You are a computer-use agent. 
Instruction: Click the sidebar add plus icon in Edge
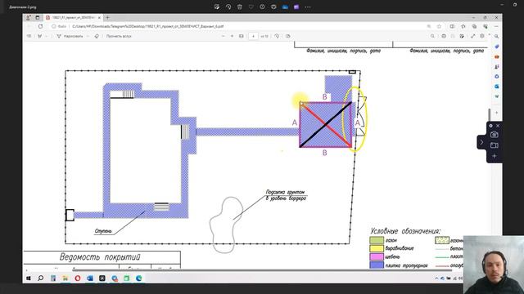coord(497,113)
